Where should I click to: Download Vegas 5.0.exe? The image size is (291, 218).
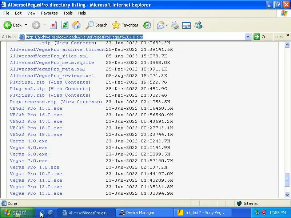coord(29,148)
